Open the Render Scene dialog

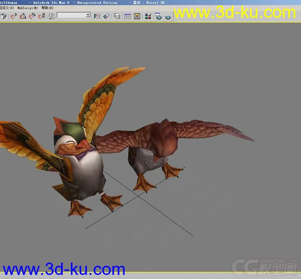point(158,16)
